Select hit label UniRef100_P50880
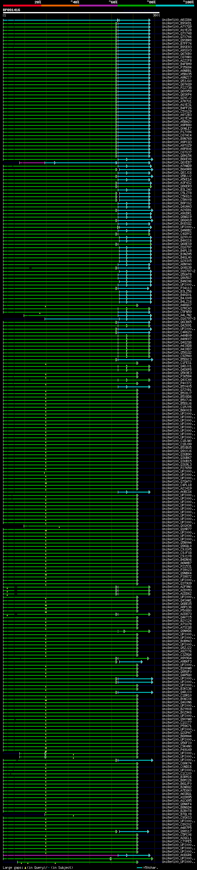The width and height of the screenshot is (197, 870). click(177, 610)
